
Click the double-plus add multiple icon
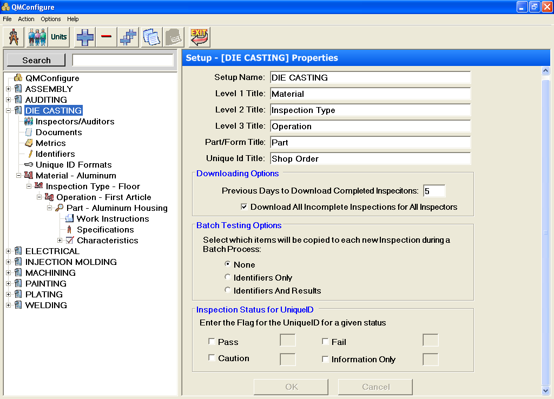click(128, 37)
